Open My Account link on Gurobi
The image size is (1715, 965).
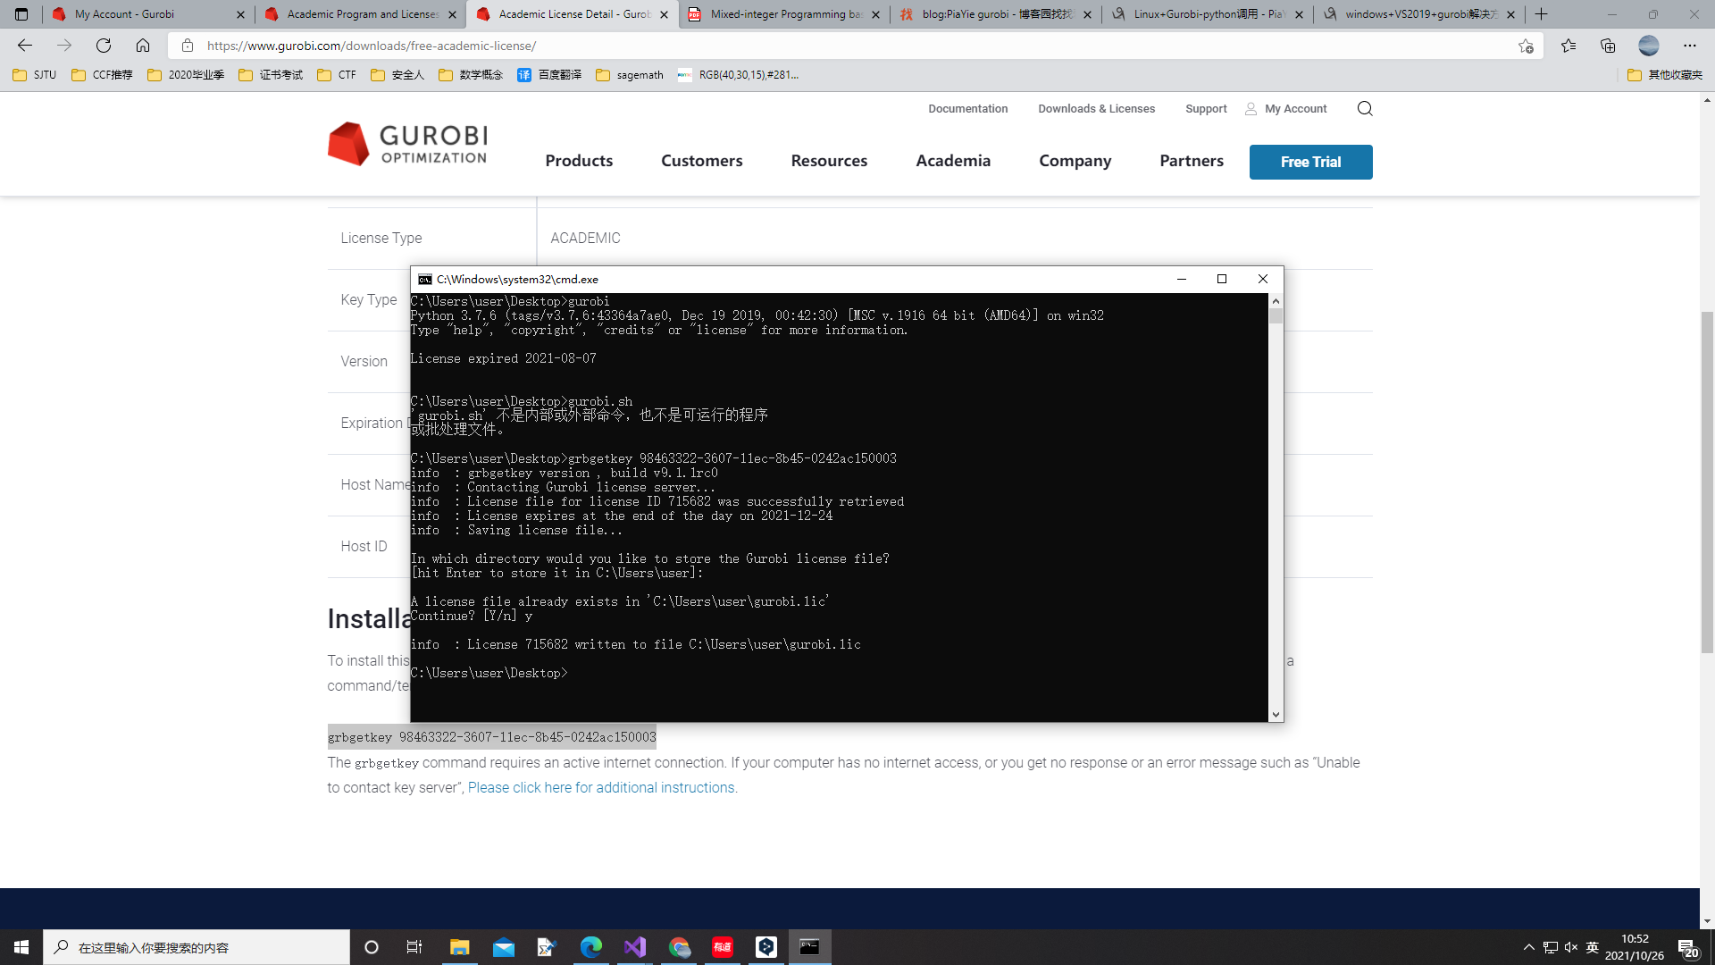coord(1286,109)
